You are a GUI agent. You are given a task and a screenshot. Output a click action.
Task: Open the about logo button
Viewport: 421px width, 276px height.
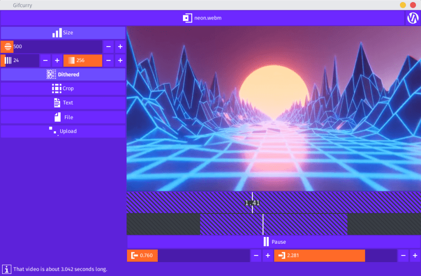coord(413,18)
